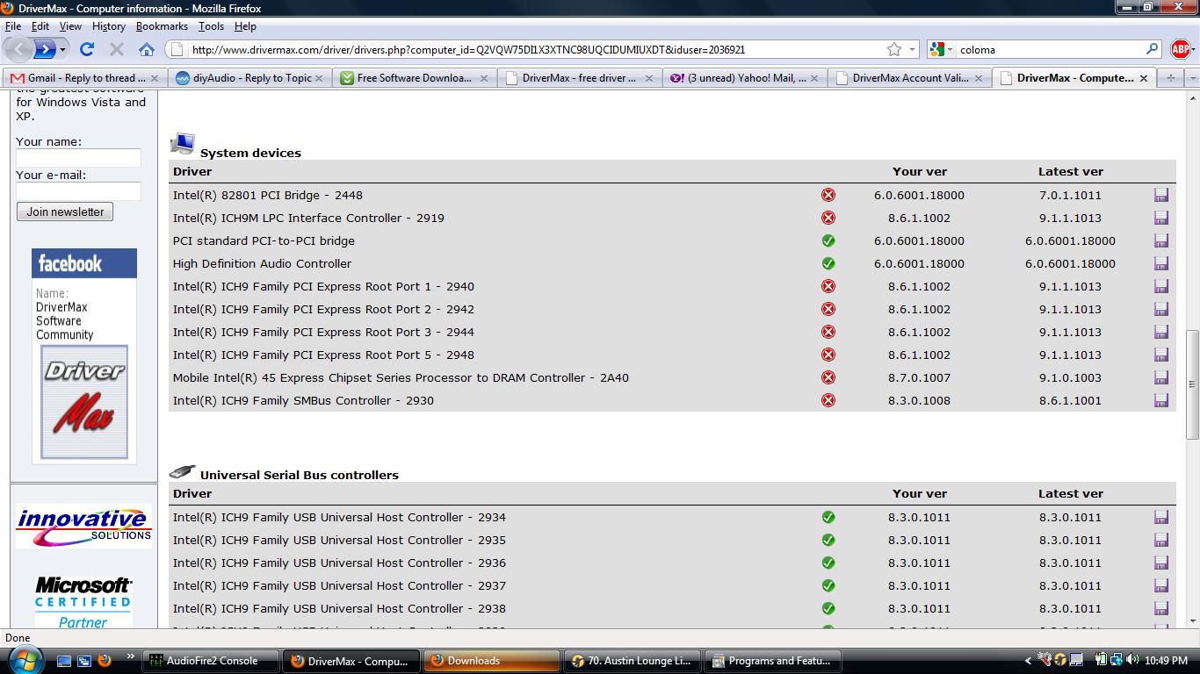Screen dimensions: 1200x674
Task: Open the File menu
Action: (x=13, y=26)
